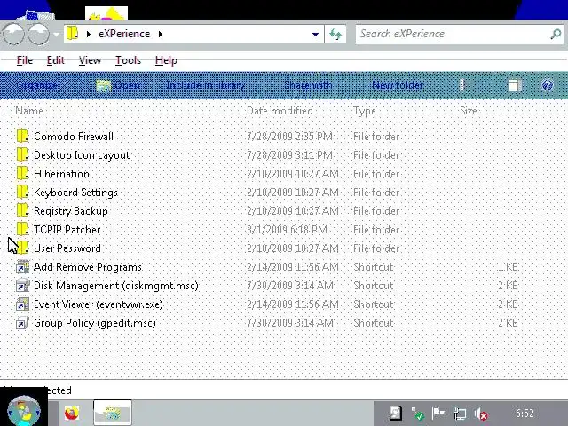Viewport: 568px width, 426px height.
Task: Select the Hibernation folder icon
Action: tap(22, 173)
